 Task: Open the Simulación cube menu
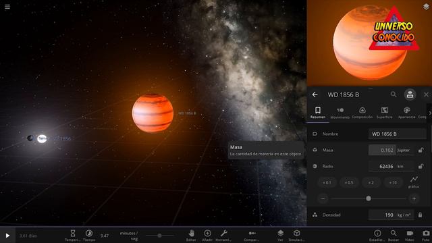click(x=297, y=236)
